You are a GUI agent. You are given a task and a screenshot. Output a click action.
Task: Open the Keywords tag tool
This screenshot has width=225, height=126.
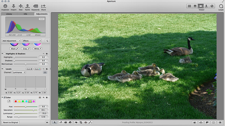(x=35, y=6)
